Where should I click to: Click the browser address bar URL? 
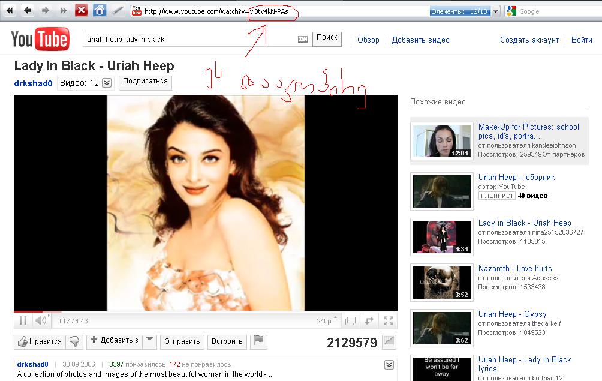[x=216, y=11]
